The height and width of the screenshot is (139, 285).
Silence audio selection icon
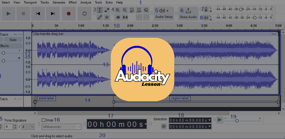(125, 17)
